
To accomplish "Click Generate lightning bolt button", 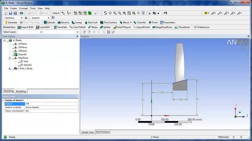I will click(x=11, y=23).
